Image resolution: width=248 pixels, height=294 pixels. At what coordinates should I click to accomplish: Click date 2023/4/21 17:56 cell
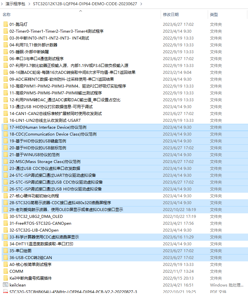[x=178, y=223]
